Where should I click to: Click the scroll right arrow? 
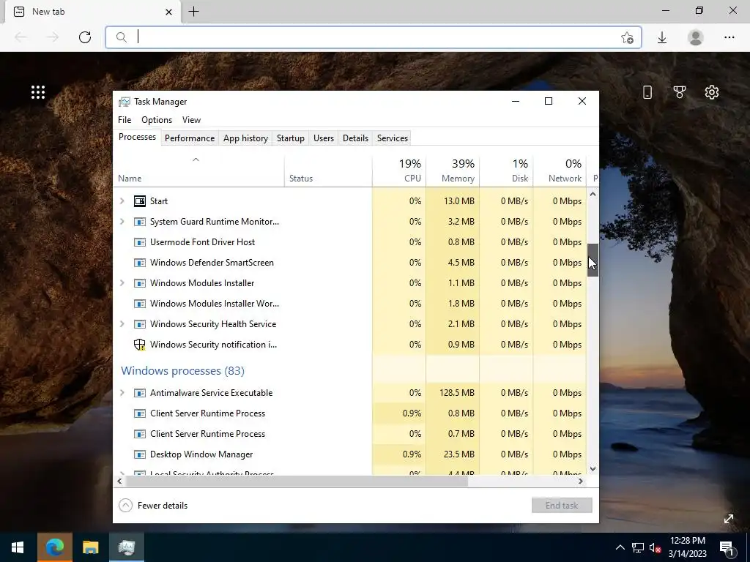(581, 482)
